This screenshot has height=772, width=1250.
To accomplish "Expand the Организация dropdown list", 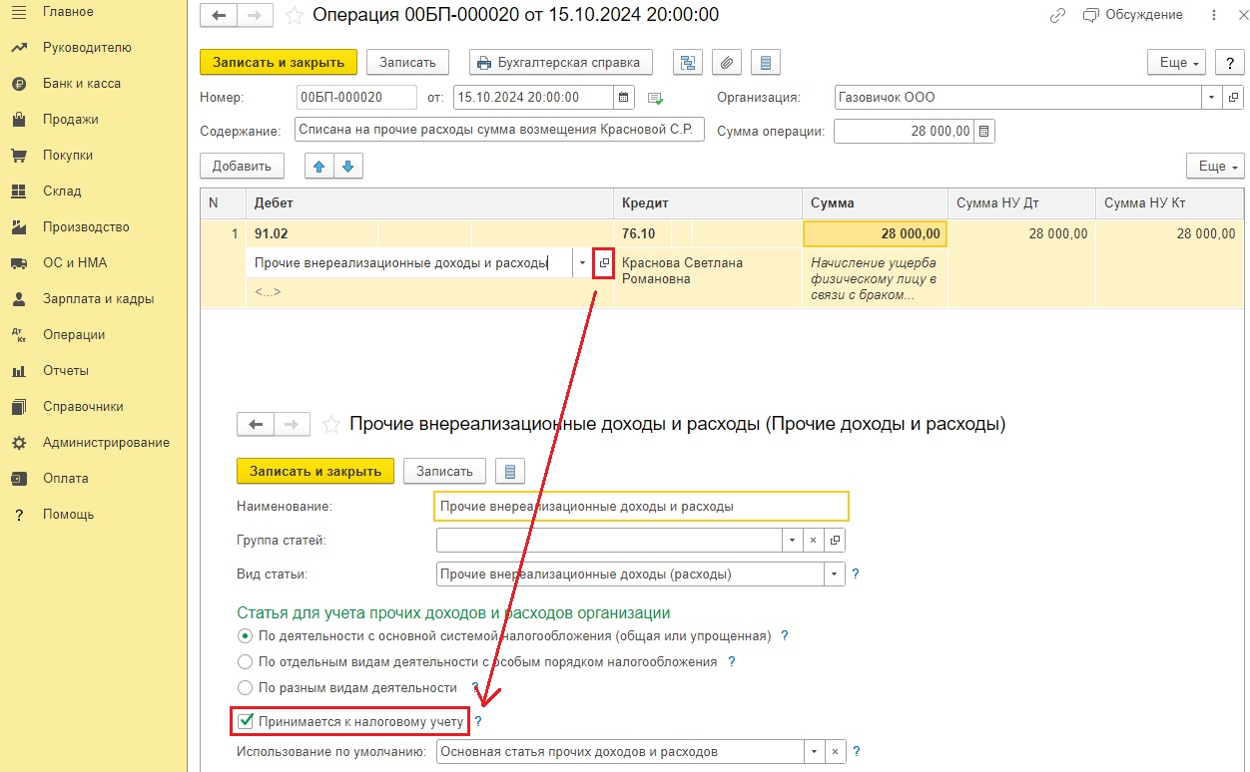I will (1212, 97).
